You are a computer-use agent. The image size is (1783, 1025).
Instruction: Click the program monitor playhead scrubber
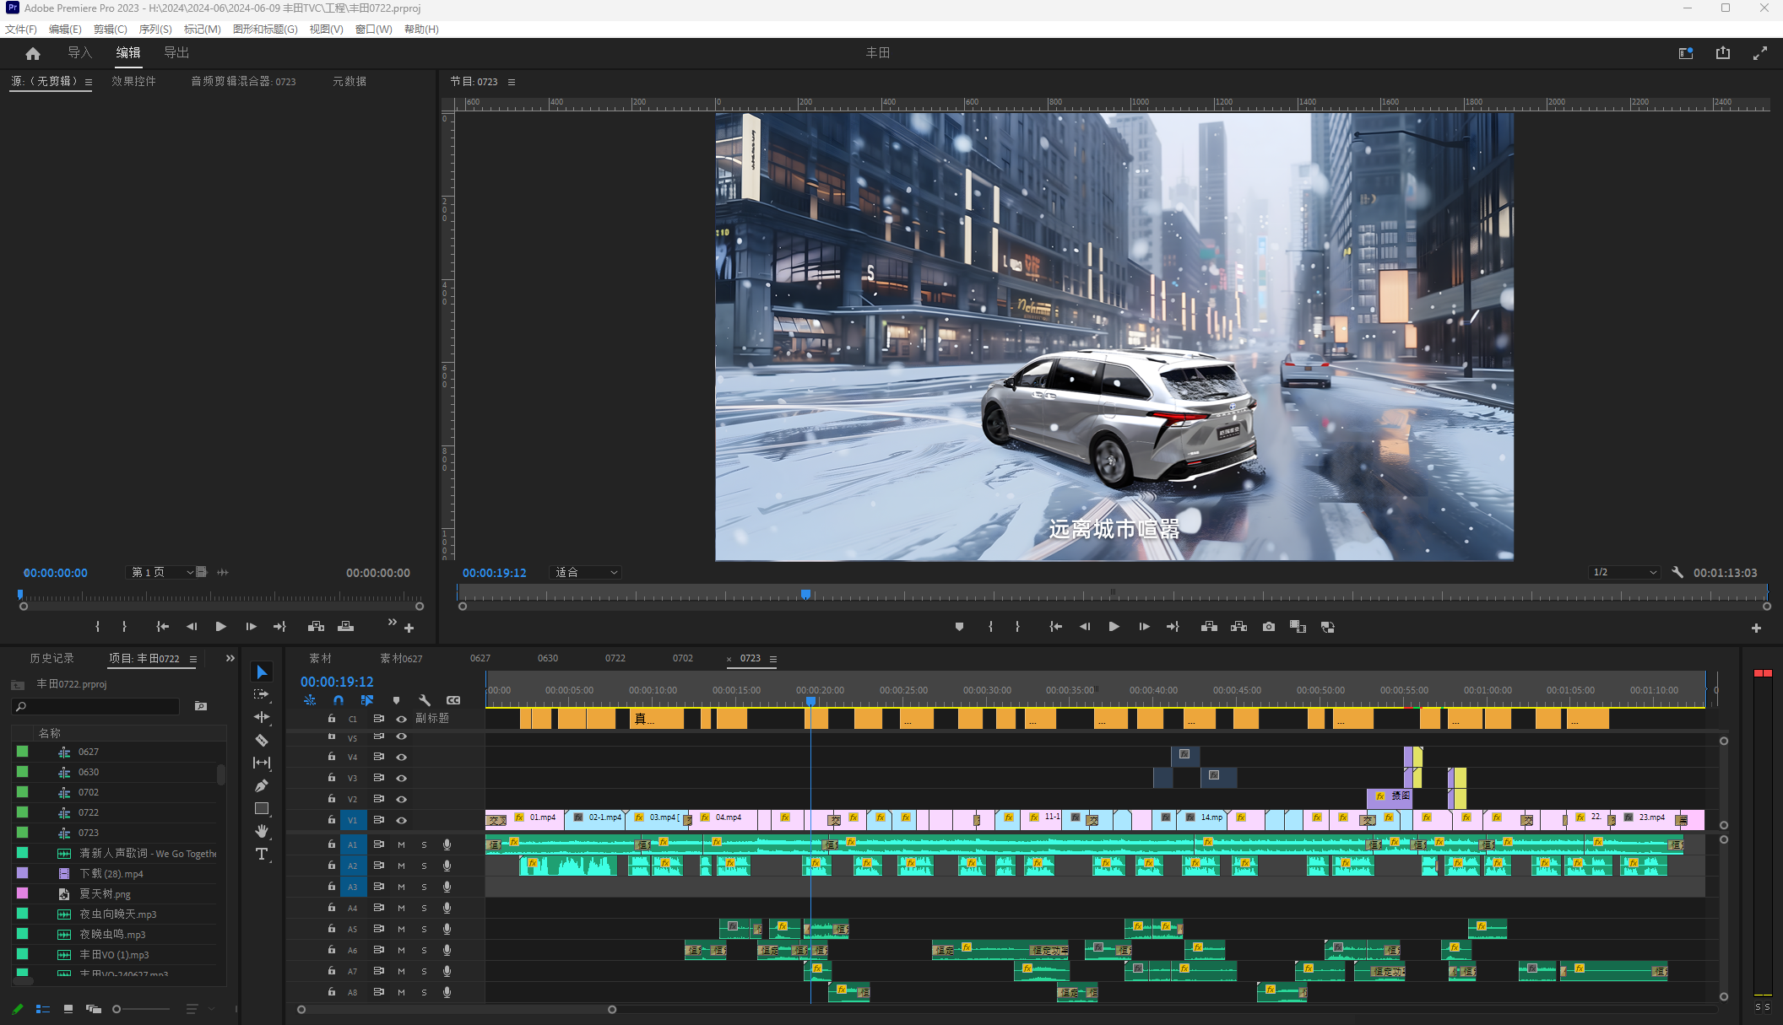tap(806, 595)
